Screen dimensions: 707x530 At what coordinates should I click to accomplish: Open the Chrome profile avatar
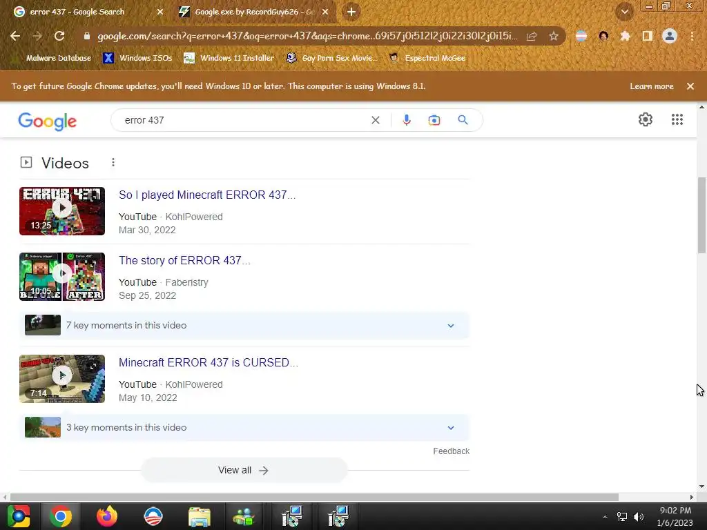[670, 36]
